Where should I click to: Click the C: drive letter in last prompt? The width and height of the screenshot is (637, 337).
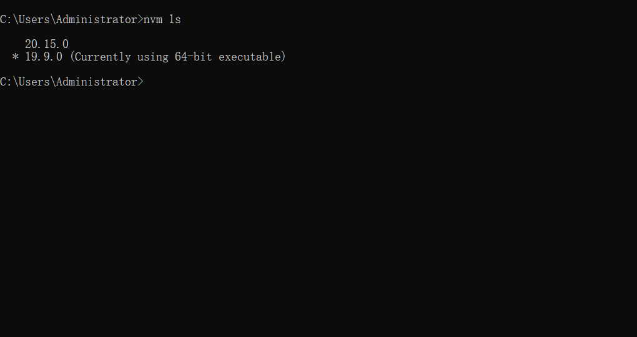pos(6,82)
